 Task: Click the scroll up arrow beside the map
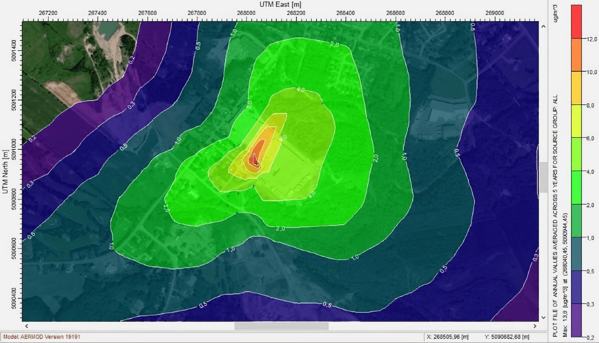click(x=543, y=27)
